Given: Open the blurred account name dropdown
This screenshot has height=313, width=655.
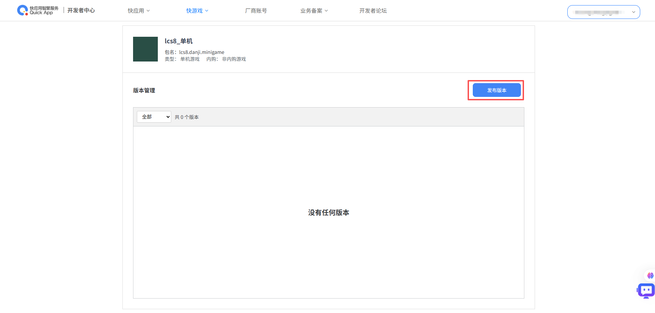Looking at the screenshot, I should pyautogui.click(x=600, y=12).
